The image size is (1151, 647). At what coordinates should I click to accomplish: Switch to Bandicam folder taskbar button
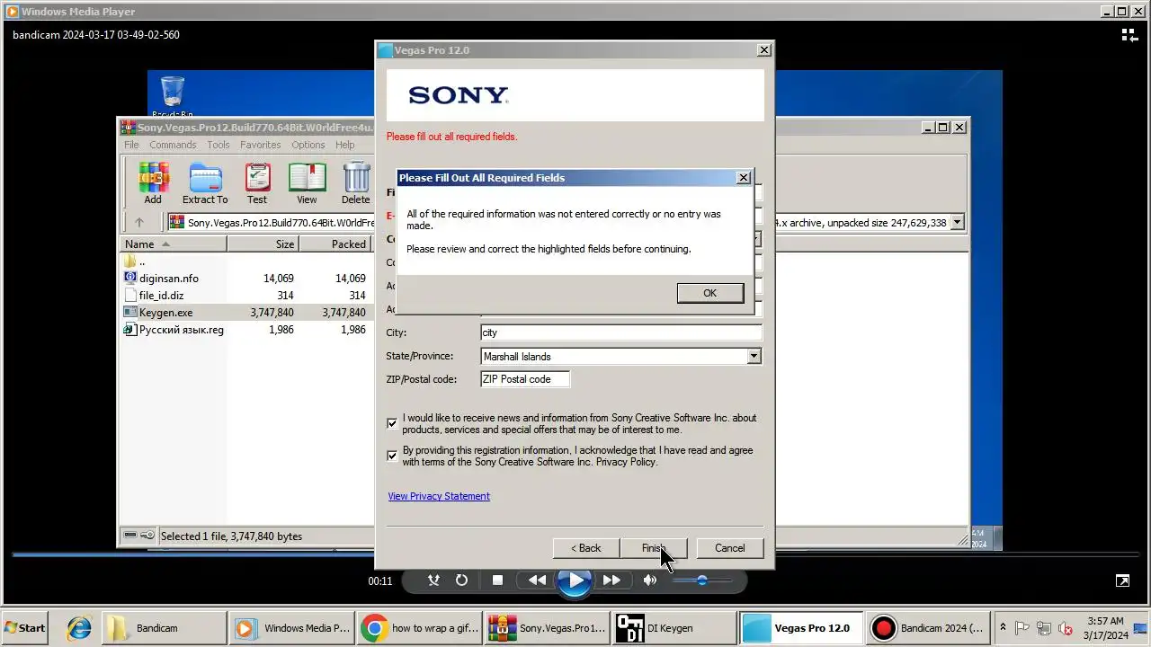click(164, 628)
